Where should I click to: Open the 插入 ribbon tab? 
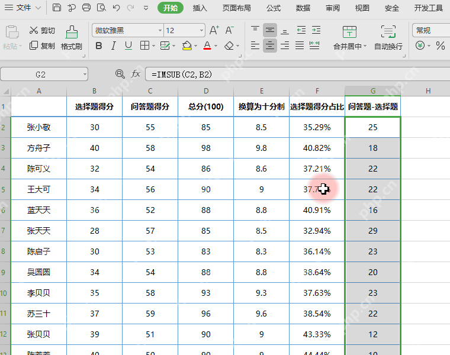point(200,8)
